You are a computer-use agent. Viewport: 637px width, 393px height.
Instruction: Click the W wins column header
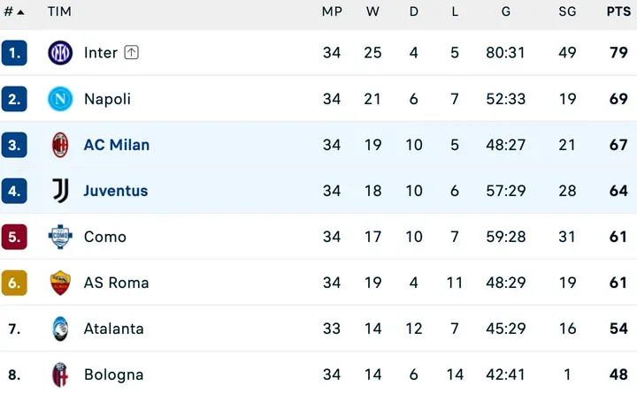click(372, 11)
